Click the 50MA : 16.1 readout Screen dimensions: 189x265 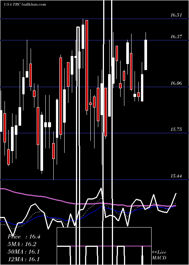click(23, 252)
